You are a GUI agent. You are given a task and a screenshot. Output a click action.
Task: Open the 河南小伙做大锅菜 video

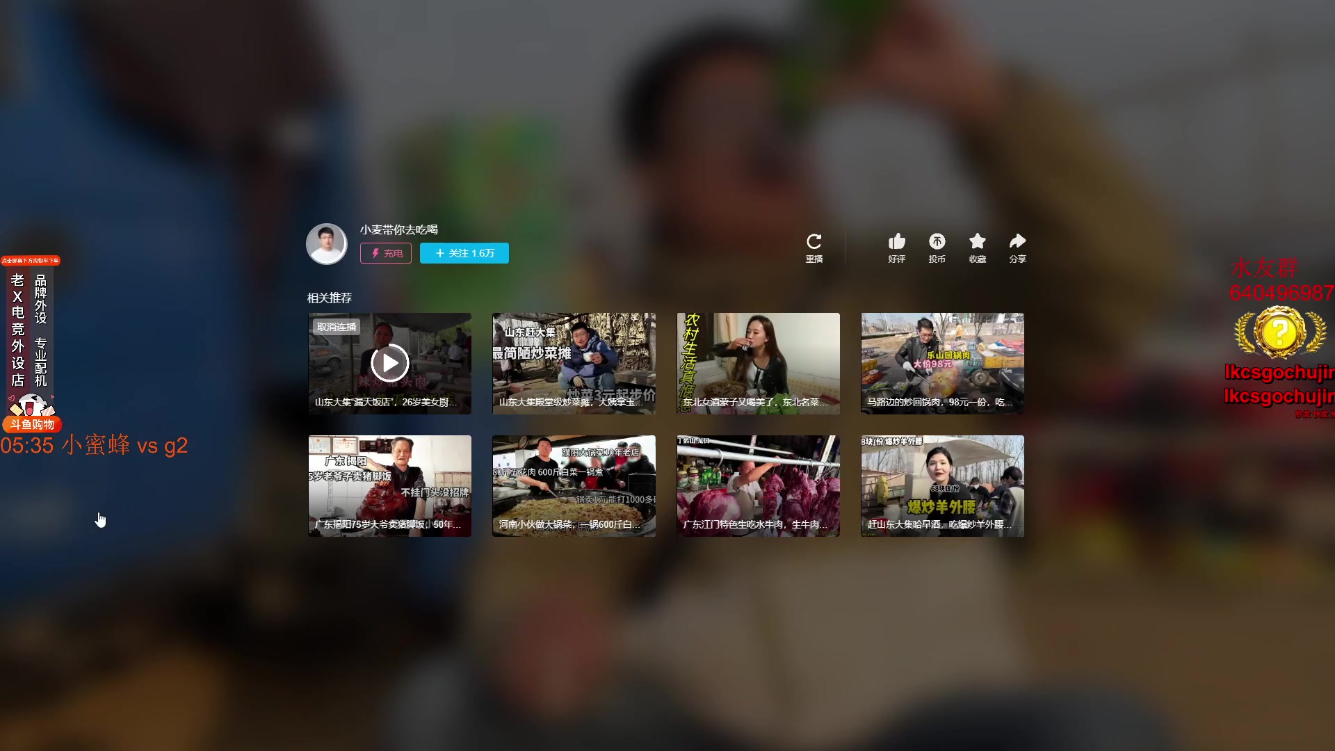tap(574, 486)
